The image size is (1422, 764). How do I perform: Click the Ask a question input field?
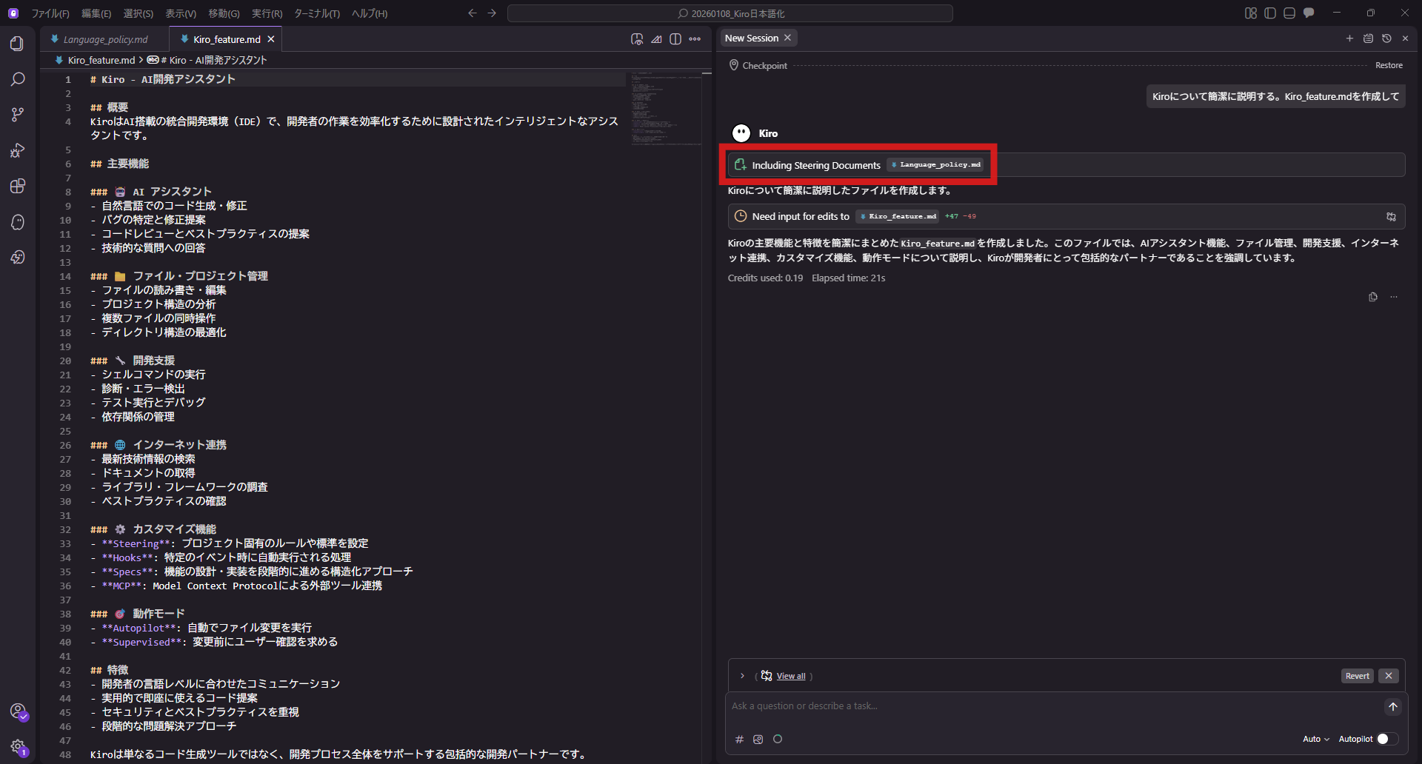pyautogui.click(x=963, y=706)
